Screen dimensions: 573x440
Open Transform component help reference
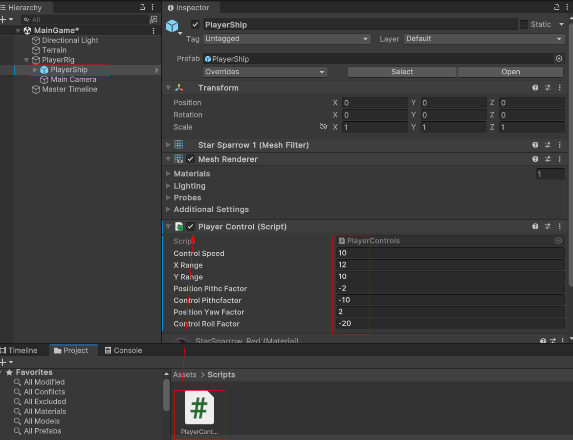click(x=535, y=88)
